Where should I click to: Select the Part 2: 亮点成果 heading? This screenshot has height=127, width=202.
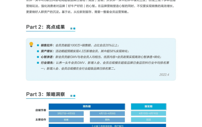click(x=45, y=27)
